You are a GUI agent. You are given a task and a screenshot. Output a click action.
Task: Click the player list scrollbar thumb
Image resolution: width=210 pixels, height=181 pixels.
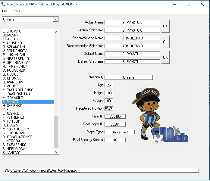(x=56, y=132)
